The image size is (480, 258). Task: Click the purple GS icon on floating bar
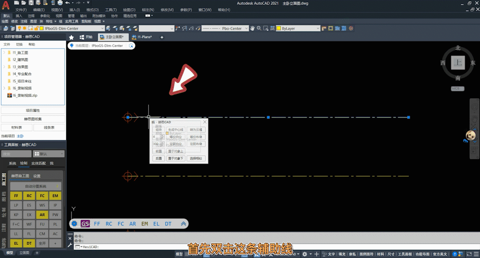coord(85,224)
